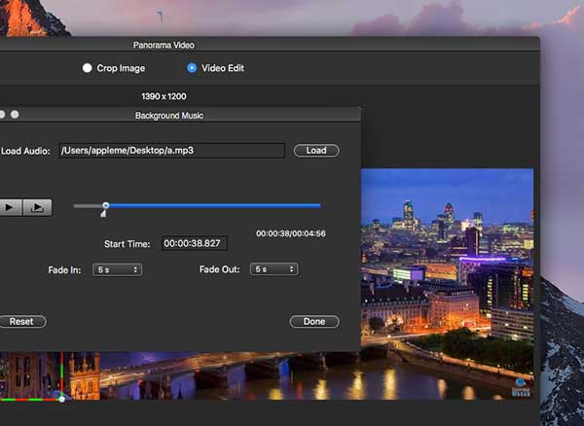Screen dimensions: 584x426
Task: Click the start marker below the audio slider
Action: (x=103, y=213)
